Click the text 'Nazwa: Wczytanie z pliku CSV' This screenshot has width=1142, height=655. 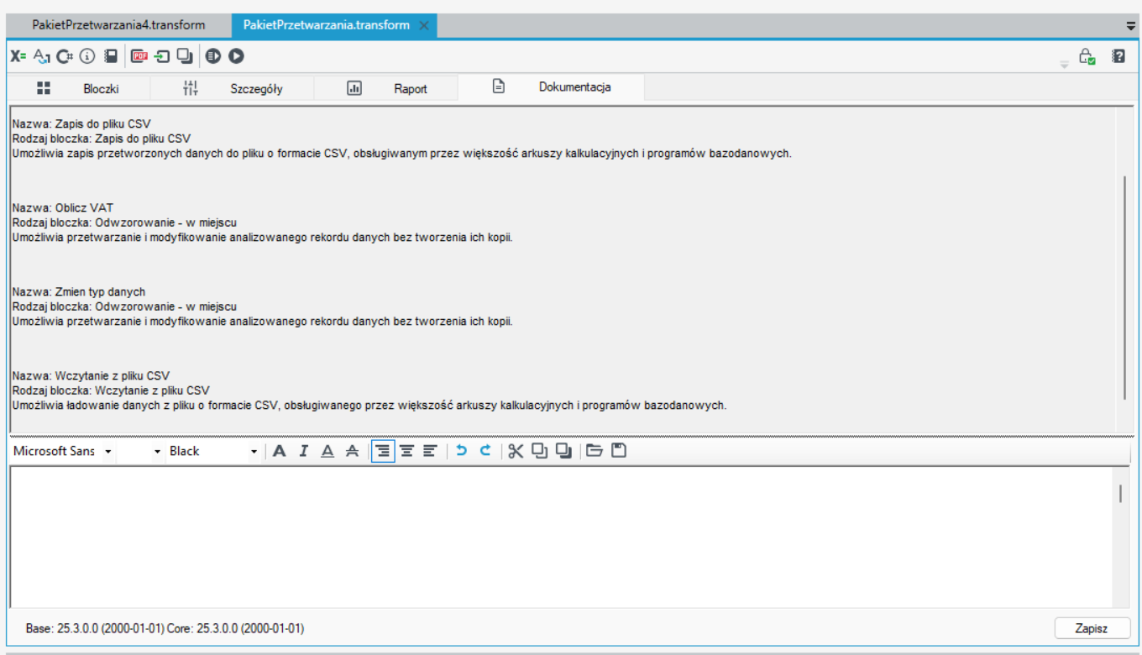(92, 375)
